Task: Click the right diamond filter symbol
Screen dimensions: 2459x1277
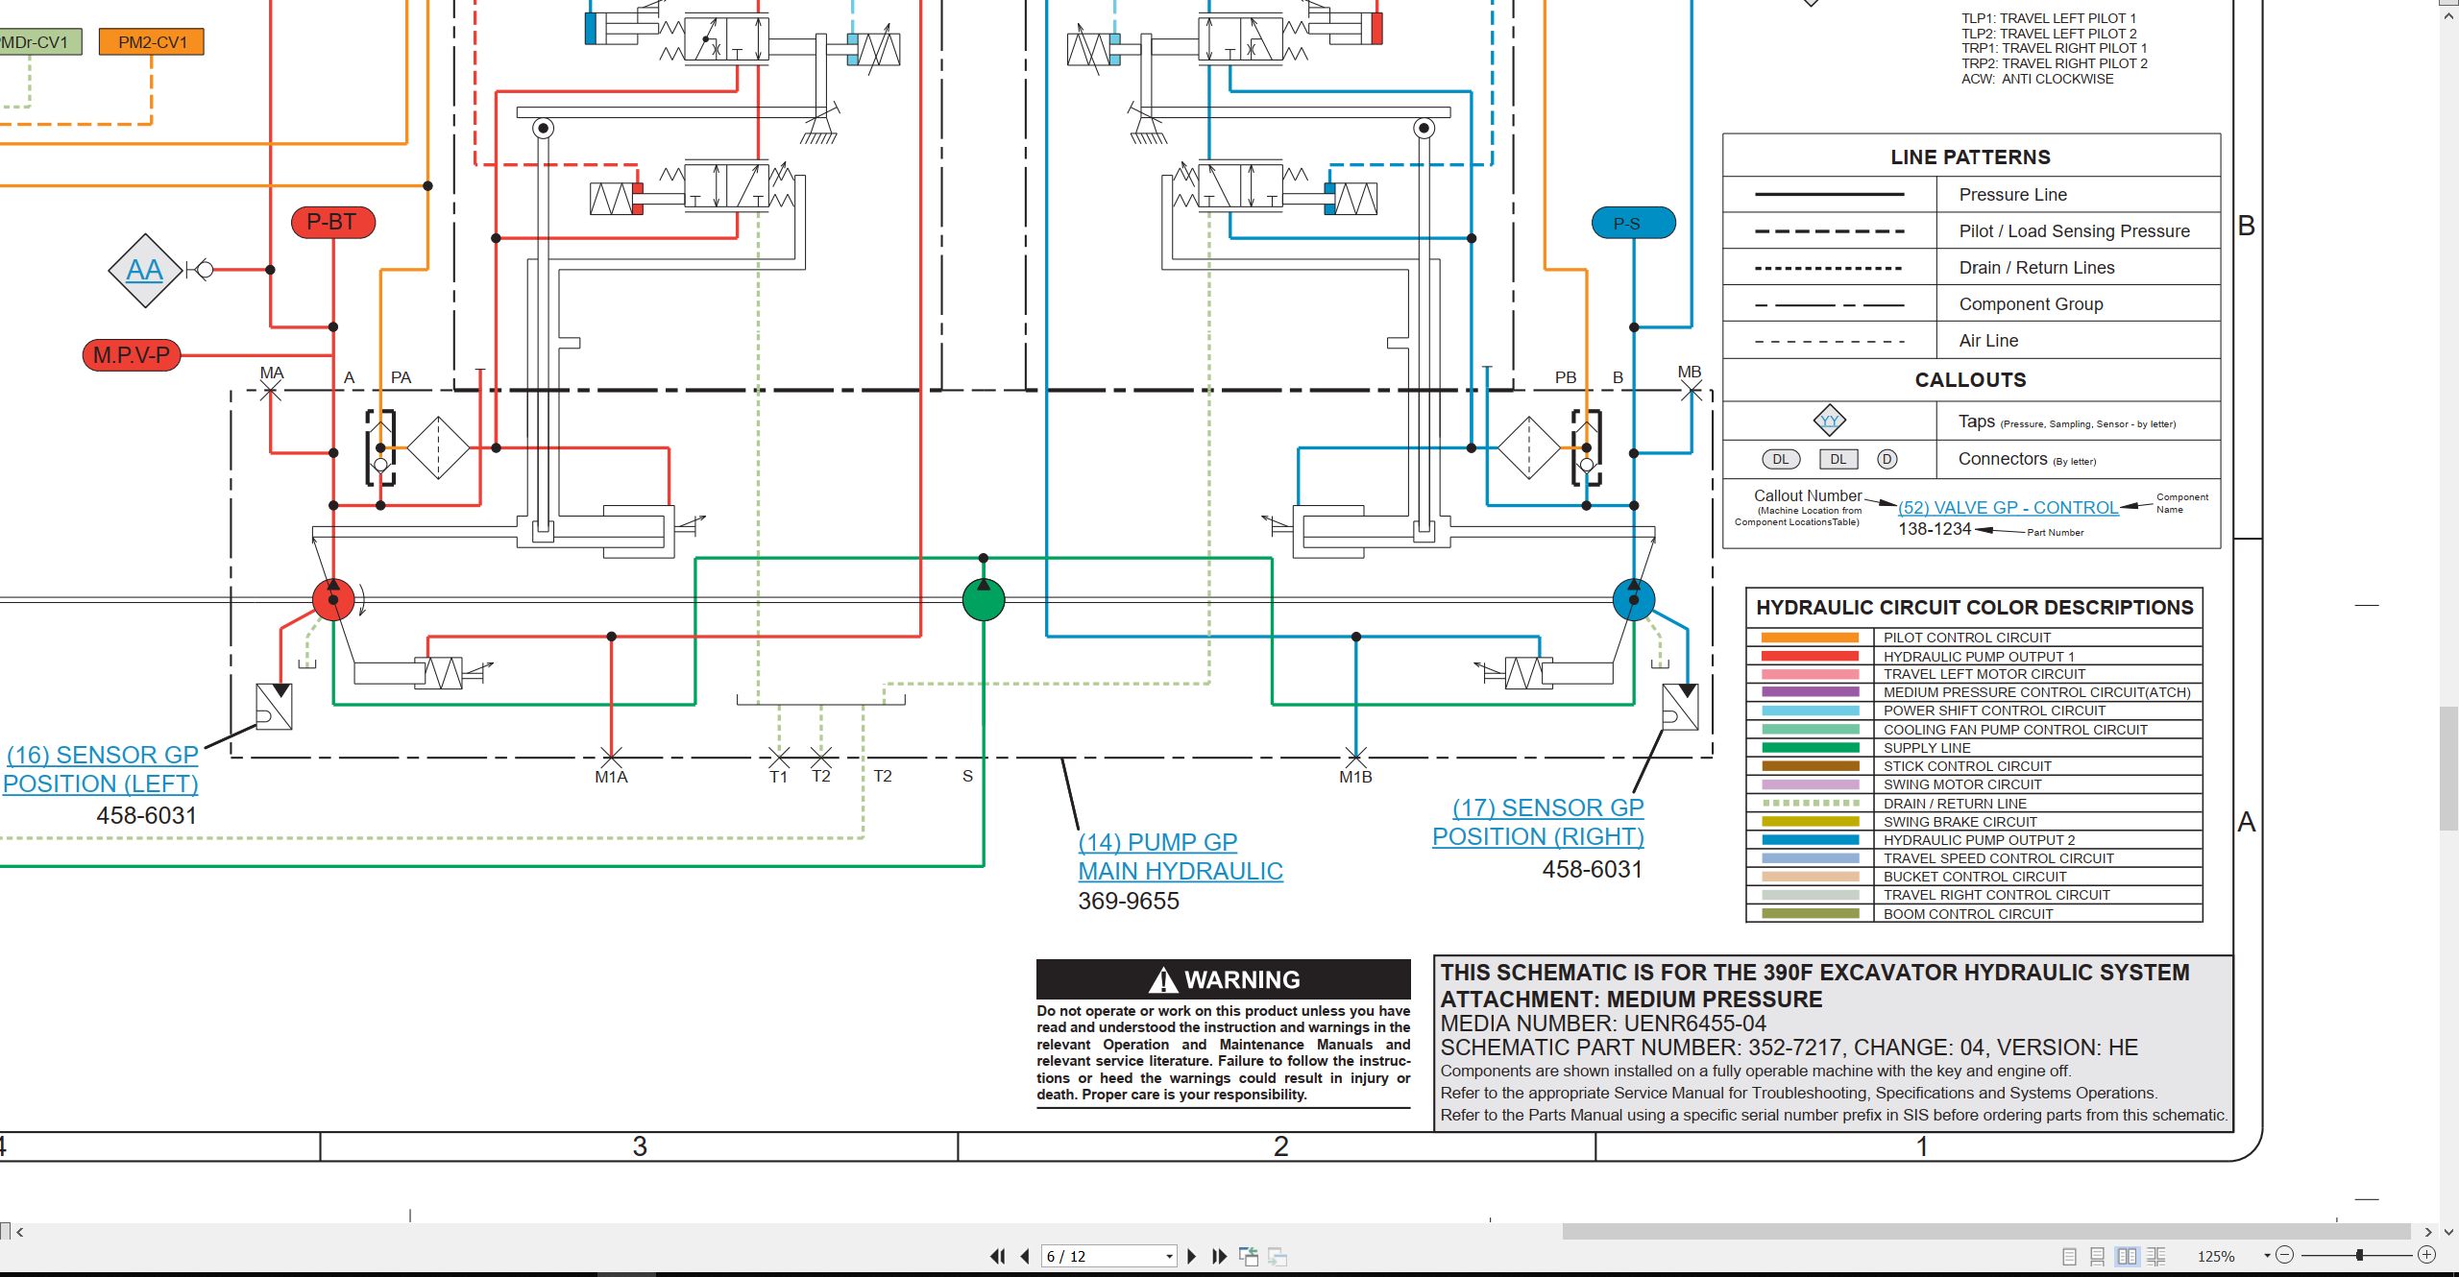Action: click(x=1528, y=447)
